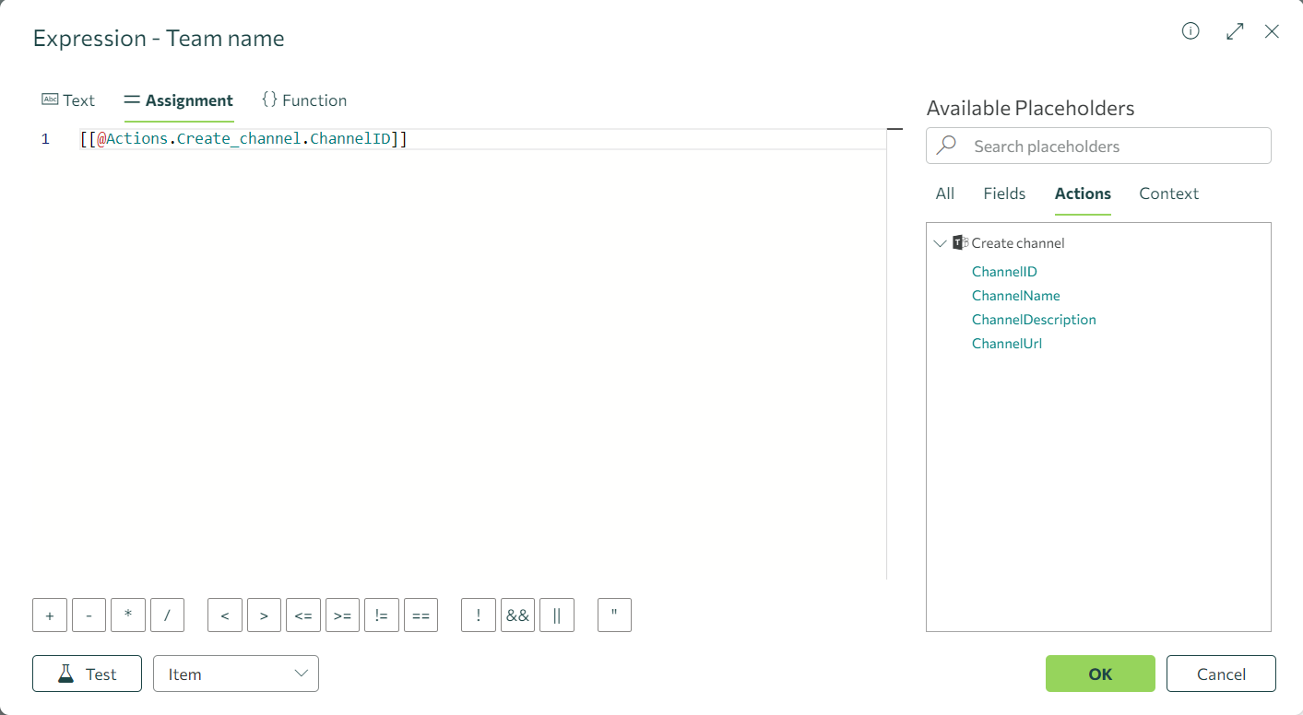The height and width of the screenshot is (715, 1303).
Task: Click the expression code in line 1
Action: coord(243,139)
